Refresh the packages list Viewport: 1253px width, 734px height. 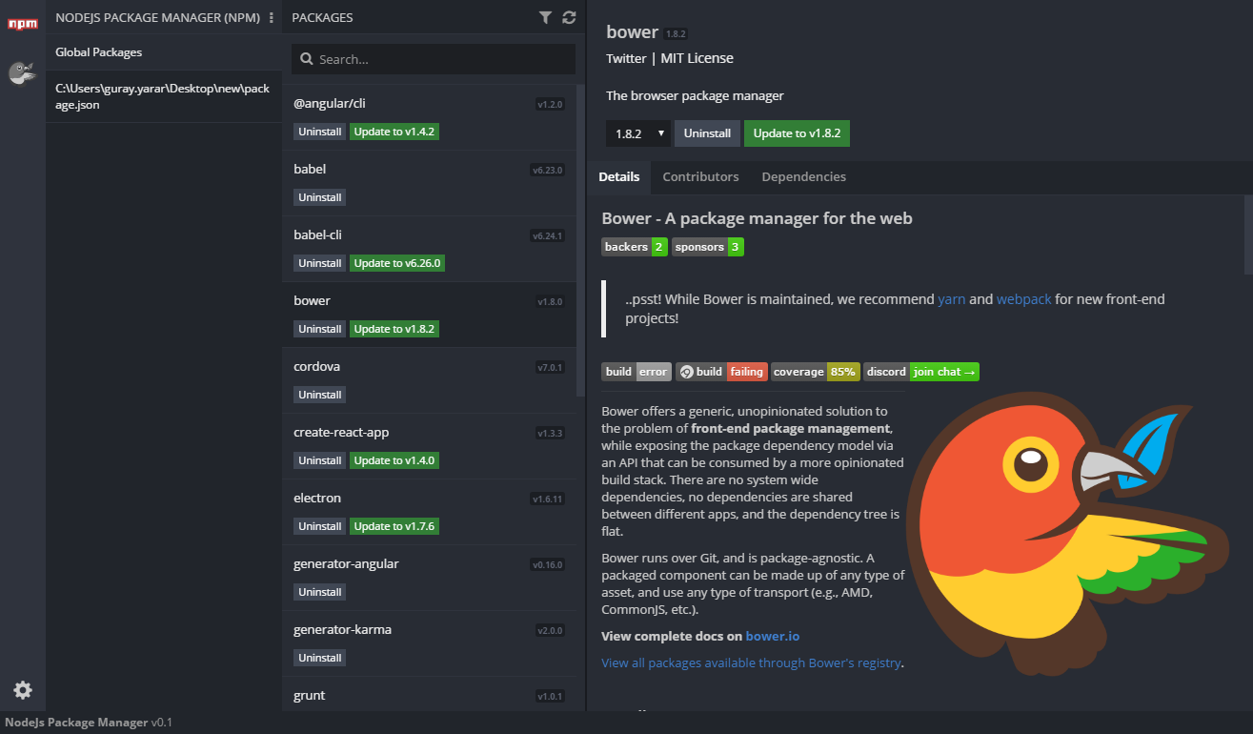pyautogui.click(x=569, y=17)
